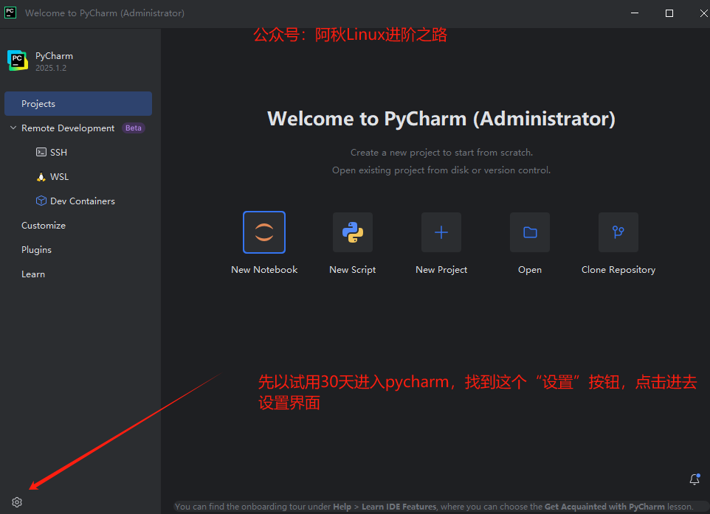Screen dimensions: 710x514
Task: Select SSH under Remote Development
Action: point(58,153)
